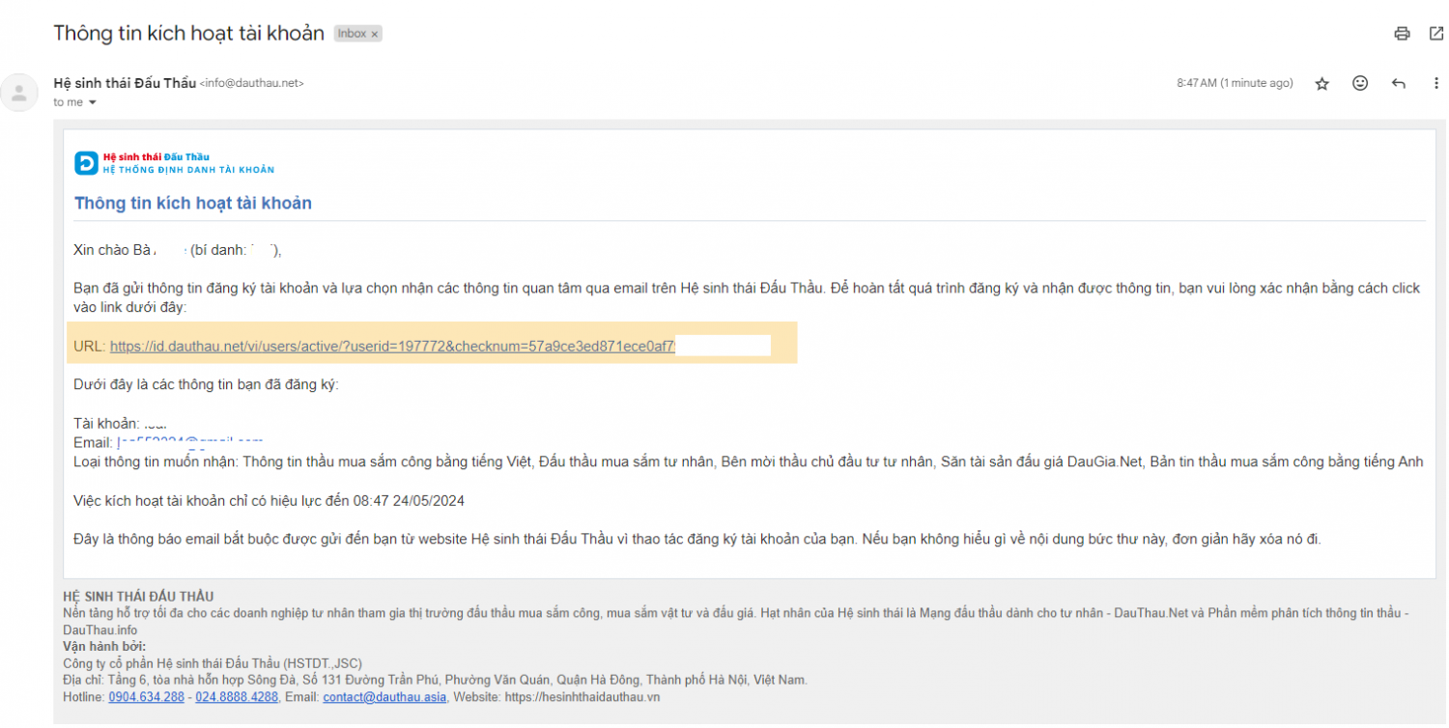The image size is (1449, 728).
Task: Click the sender avatar picture
Action: point(18,93)
